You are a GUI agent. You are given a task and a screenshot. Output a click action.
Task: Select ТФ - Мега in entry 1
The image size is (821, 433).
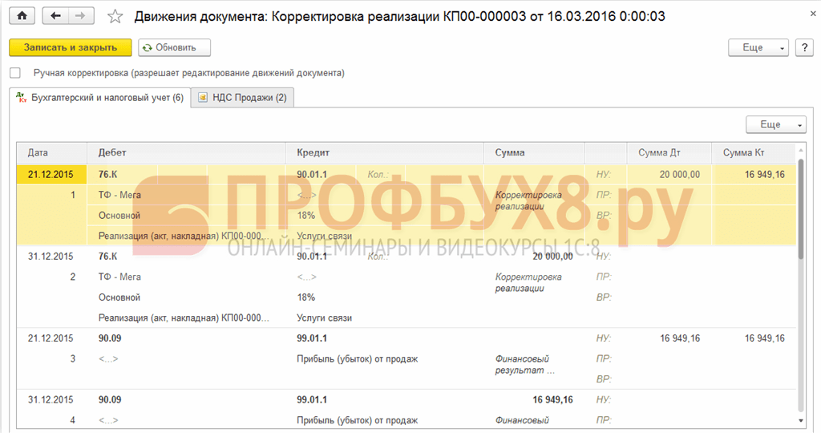click(x=119, y=195)
